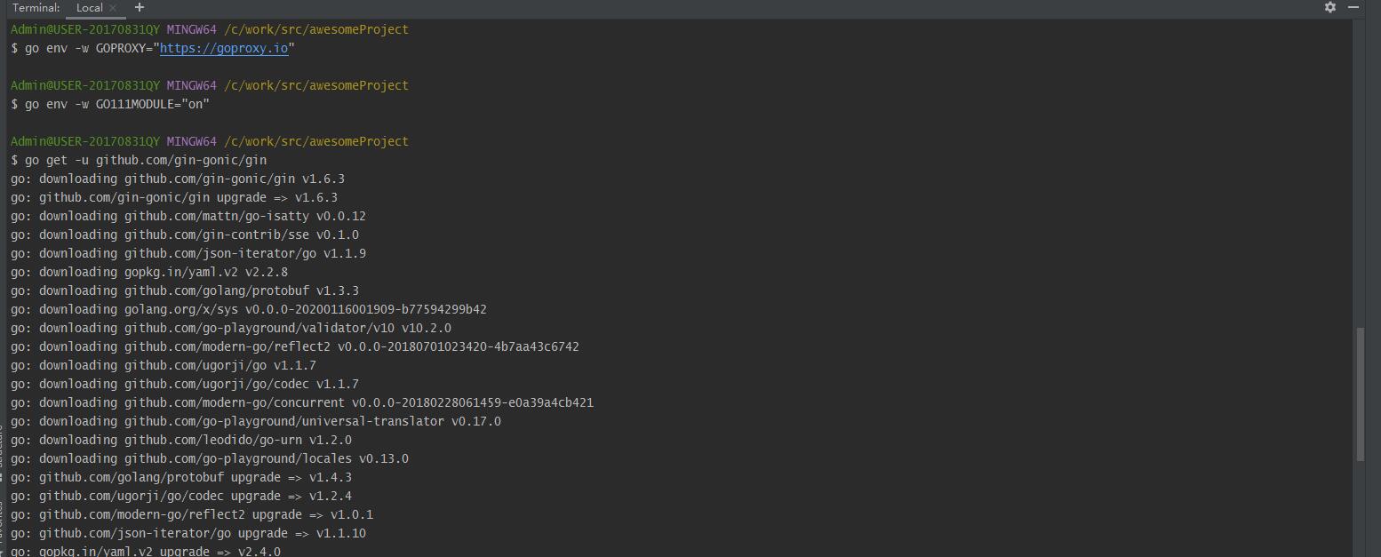Click line downloading json-iterator/go v1.1.9
This screenshot has width=1381, height=557.
click(188, 253)
